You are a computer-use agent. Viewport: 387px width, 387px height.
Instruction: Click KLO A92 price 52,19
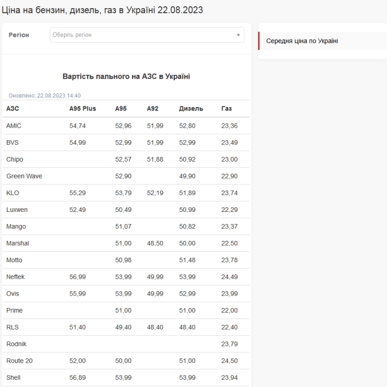coord(155,193)
